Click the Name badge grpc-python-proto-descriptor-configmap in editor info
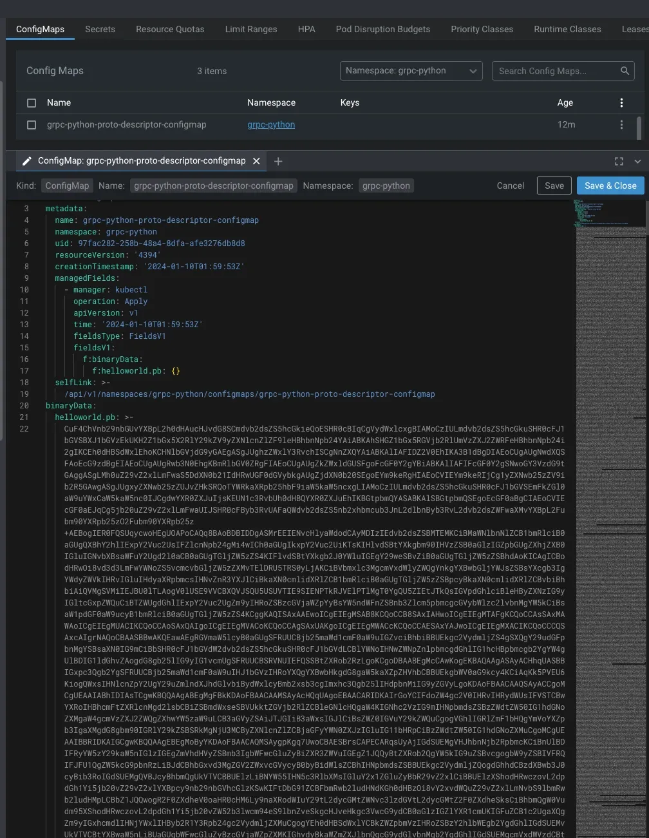The height and width of the screenshot is (838, 649). point(213,186)
